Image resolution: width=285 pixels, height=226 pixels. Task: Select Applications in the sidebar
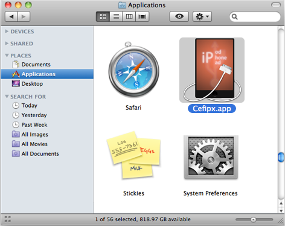[x=47, y=74]
